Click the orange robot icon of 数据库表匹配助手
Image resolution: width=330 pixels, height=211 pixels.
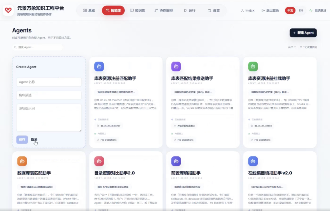pyautogui.click(x=22, y=161)
